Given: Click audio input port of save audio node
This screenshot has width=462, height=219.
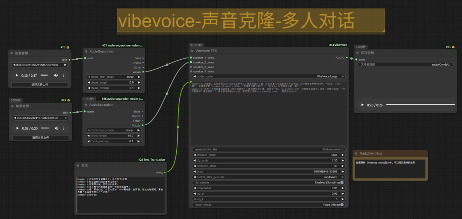Looking at the screenshot, I should (356, 60).
